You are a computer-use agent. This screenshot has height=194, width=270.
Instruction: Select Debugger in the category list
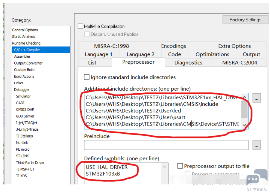click(22, 90)
